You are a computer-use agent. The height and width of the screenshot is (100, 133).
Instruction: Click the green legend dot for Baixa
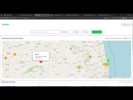[x=106, y=38]
